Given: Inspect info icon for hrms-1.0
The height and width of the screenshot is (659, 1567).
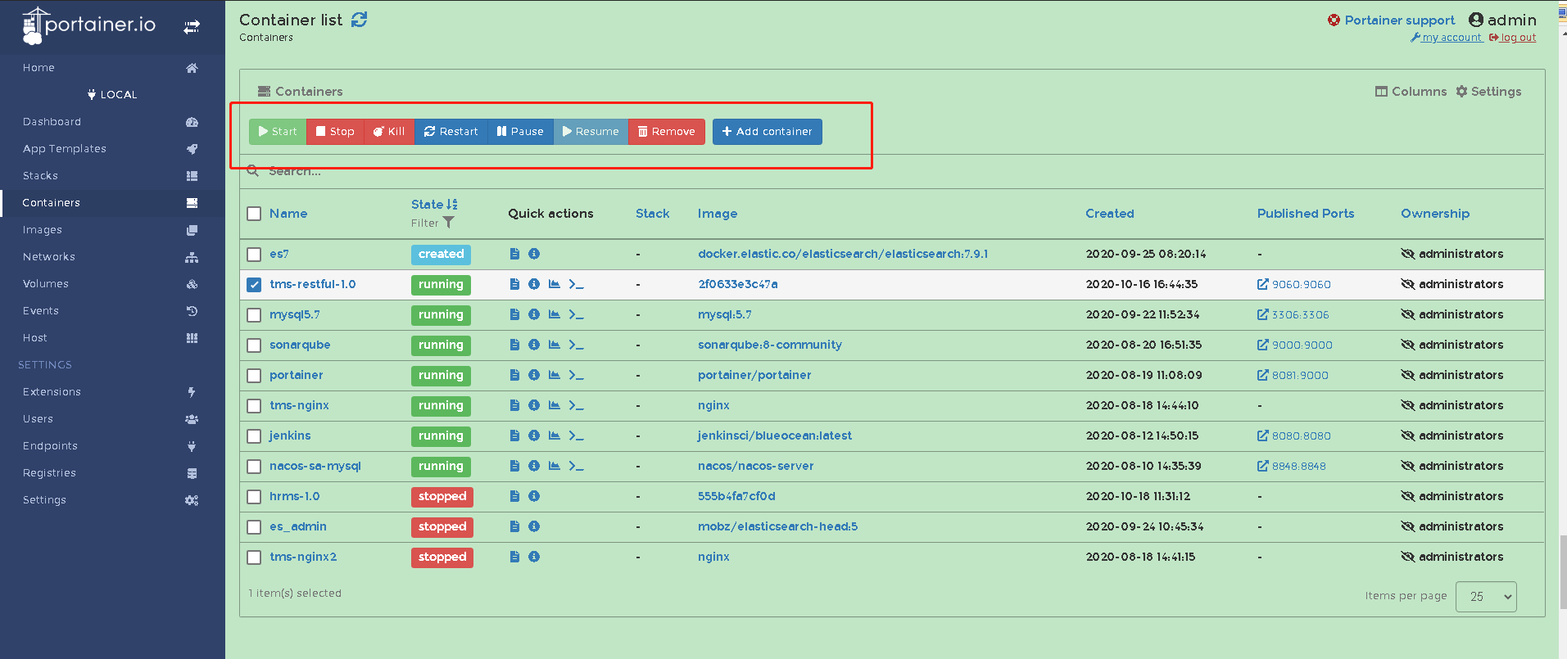Looking at the screenshot, I should pos(534,496).
